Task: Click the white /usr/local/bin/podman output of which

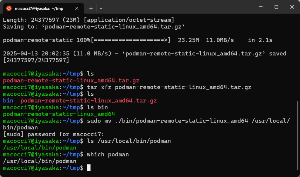Action: tap(40, 161)
